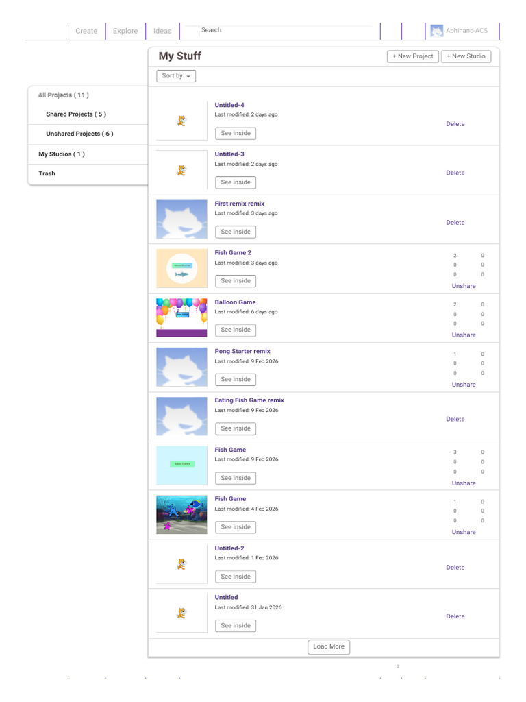Unshare the Balloon Game project
This screenshot has width=526, height=702.
pos(464,335)
